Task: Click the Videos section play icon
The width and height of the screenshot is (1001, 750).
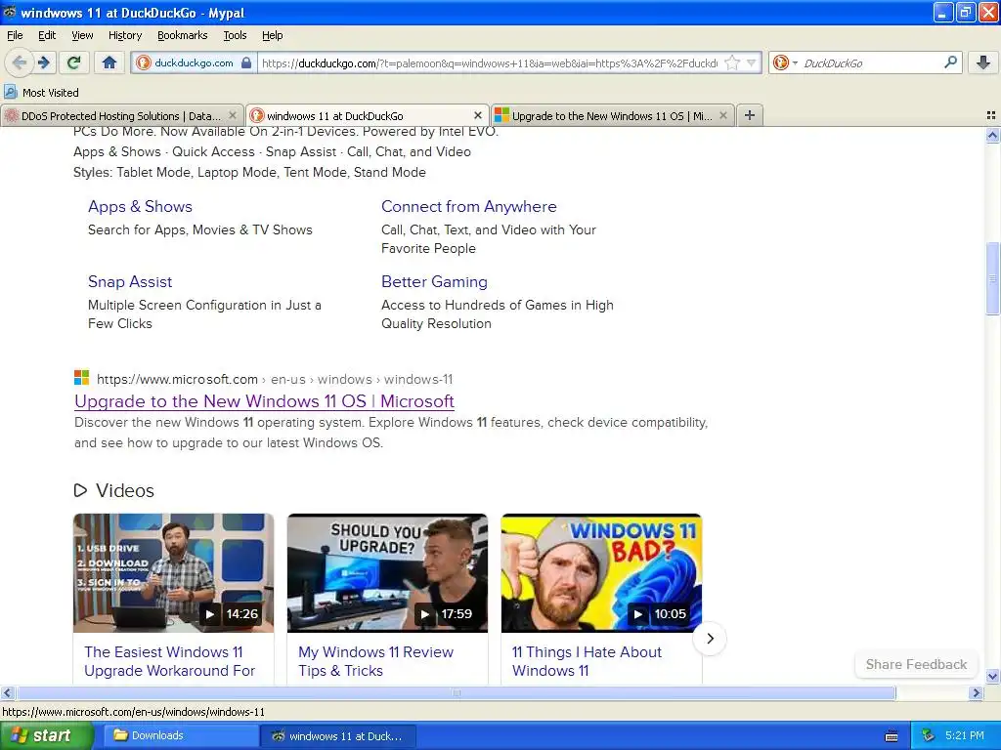Action: coord(80,490)
